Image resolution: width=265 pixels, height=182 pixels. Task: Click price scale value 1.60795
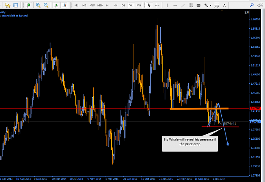tap(255, 19)
